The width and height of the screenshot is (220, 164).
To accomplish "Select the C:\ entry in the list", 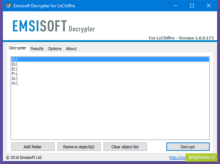I will pos(110,60).
